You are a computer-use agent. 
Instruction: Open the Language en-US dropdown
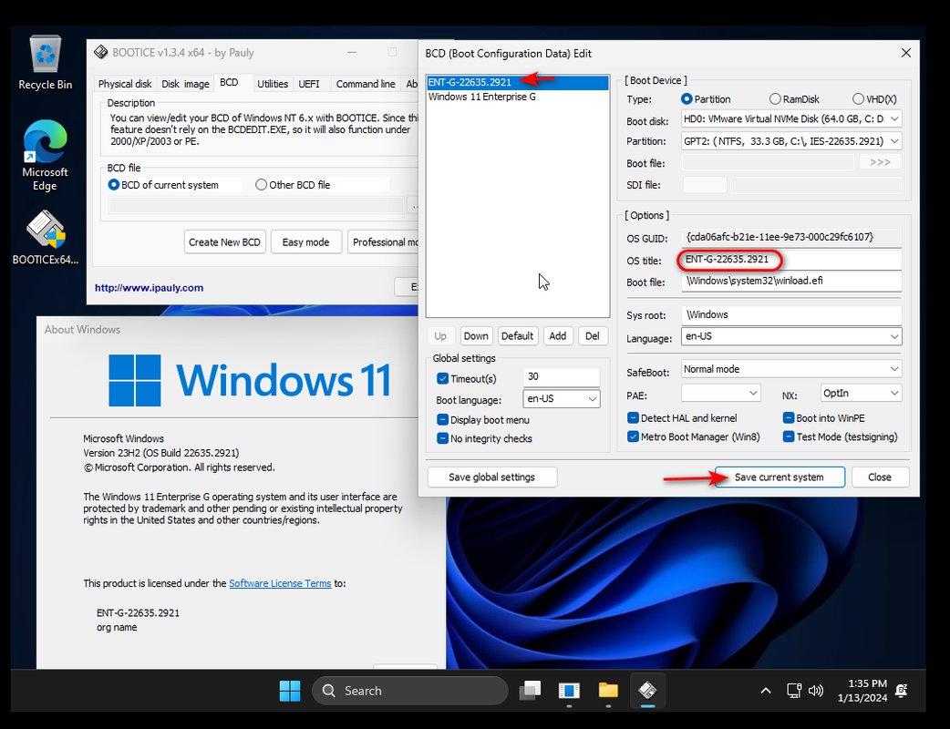pos(791,336)
